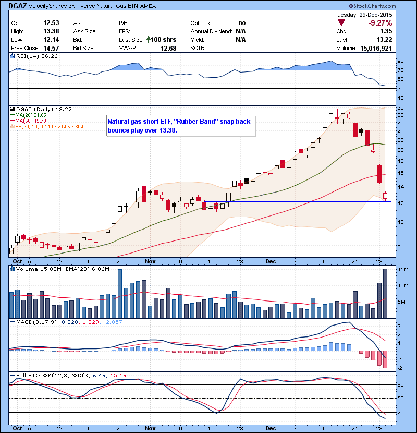Screen dimensions: 417x433
Task: Click the red down triangle under the date
Action: tap(341, 23)
